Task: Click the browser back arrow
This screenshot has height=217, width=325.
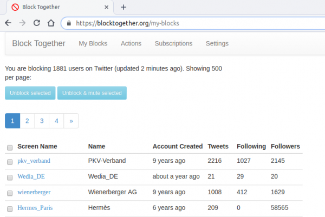Action: 8,23
